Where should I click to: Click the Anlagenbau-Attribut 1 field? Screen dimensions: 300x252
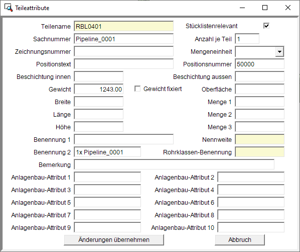[x=107, y=177]
